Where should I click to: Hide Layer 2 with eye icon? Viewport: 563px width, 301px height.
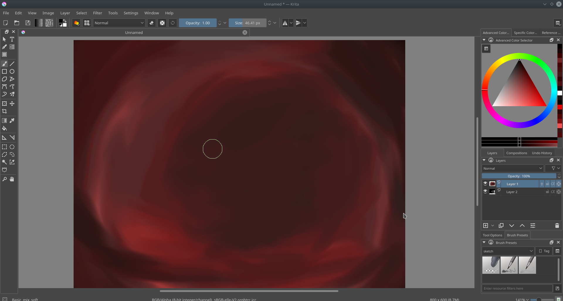(485, 192)
